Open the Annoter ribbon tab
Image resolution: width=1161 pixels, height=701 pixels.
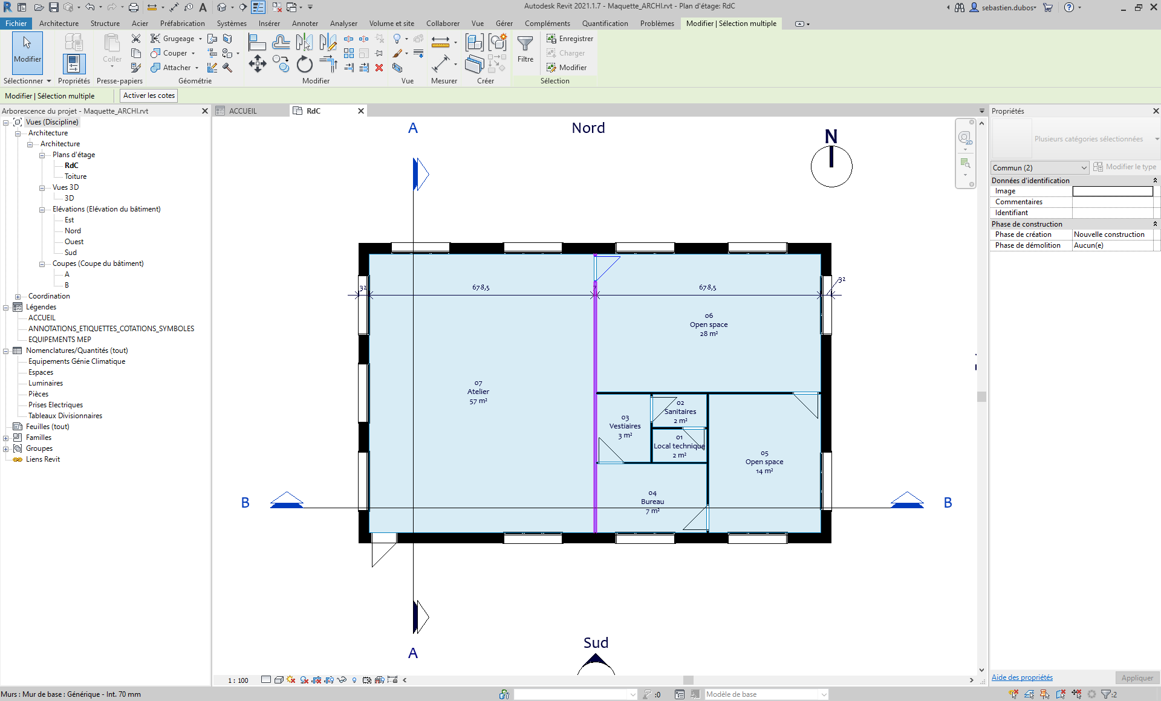coord(305,24)
